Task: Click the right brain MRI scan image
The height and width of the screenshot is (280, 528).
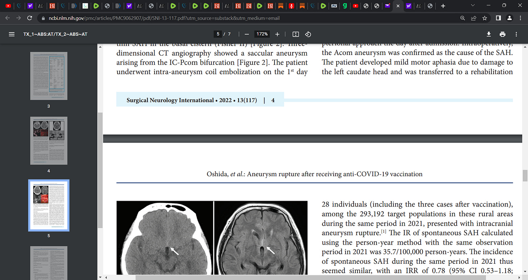Action: [x=261, y=238]
